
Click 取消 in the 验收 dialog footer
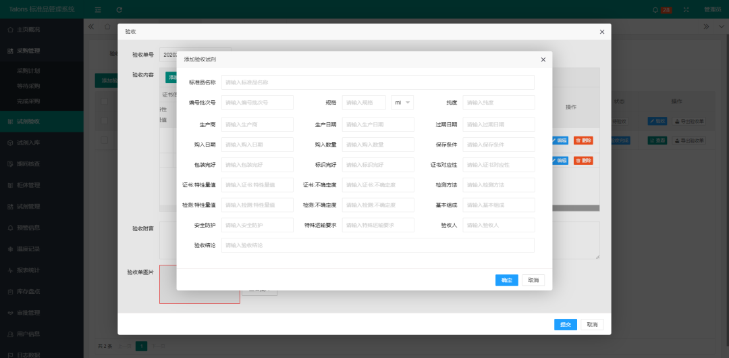(x=593, y=324)
